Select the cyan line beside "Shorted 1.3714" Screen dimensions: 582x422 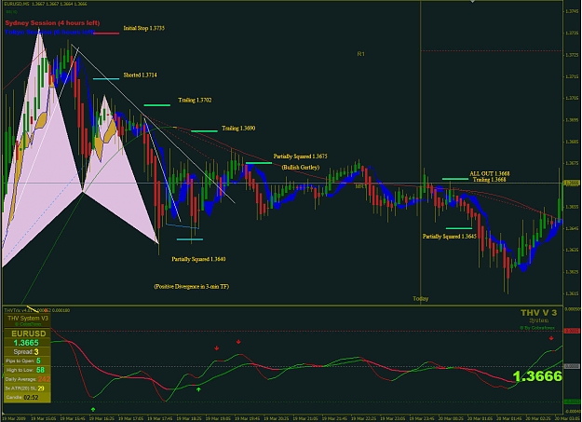pos(106,79)
